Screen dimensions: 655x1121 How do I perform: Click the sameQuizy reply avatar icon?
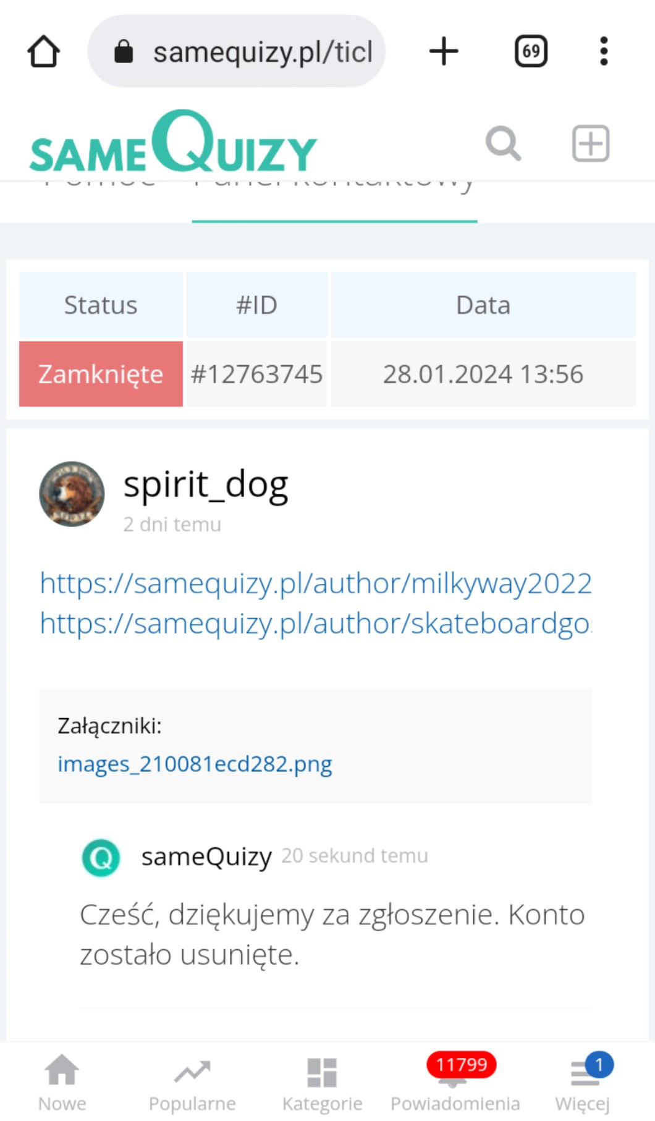[101, 857]
